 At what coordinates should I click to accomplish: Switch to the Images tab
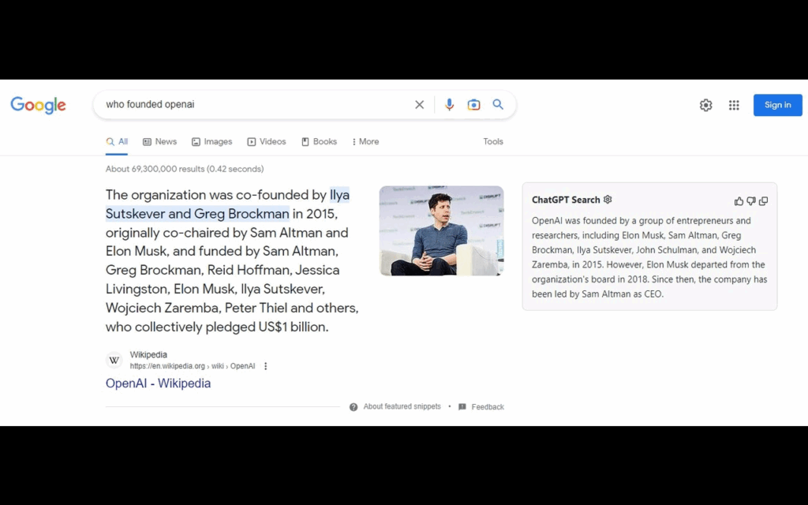point(211,142)
